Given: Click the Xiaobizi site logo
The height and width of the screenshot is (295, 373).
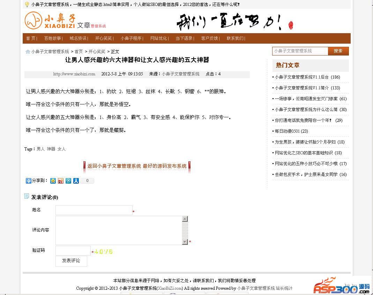Looking at the screenshot, I should tap(65, 21).
